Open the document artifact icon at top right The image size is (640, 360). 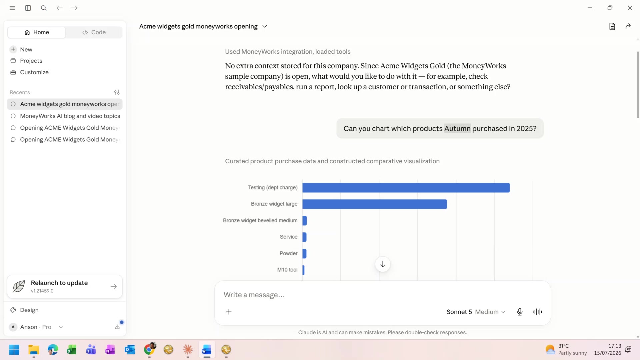(612, 26)
